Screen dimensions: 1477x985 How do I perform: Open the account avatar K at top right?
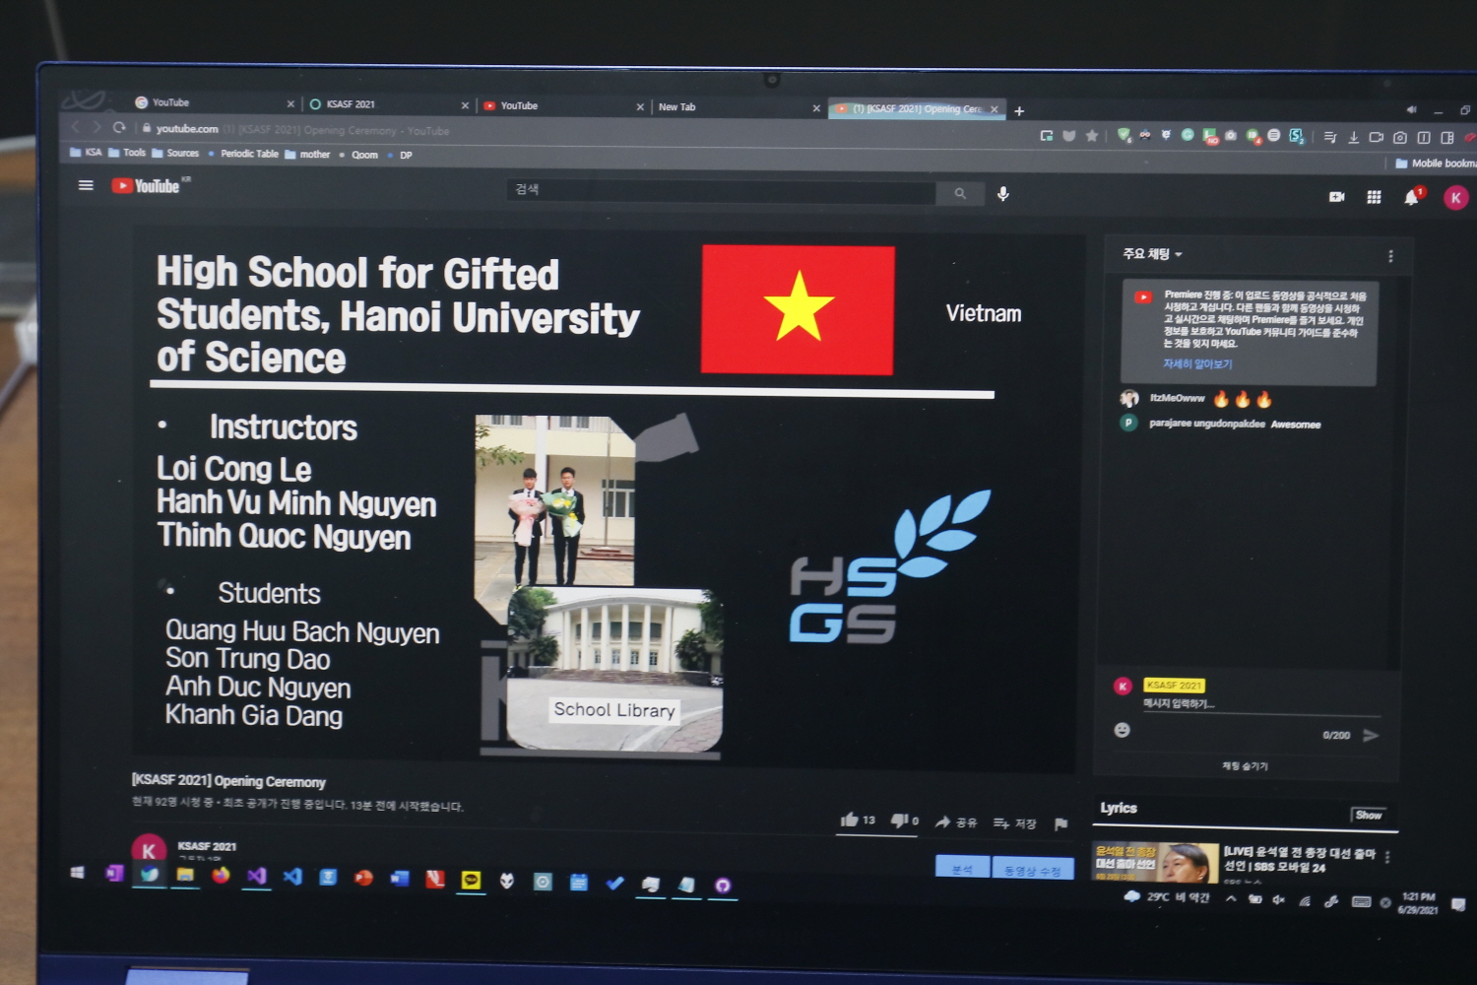(1455, 198)
